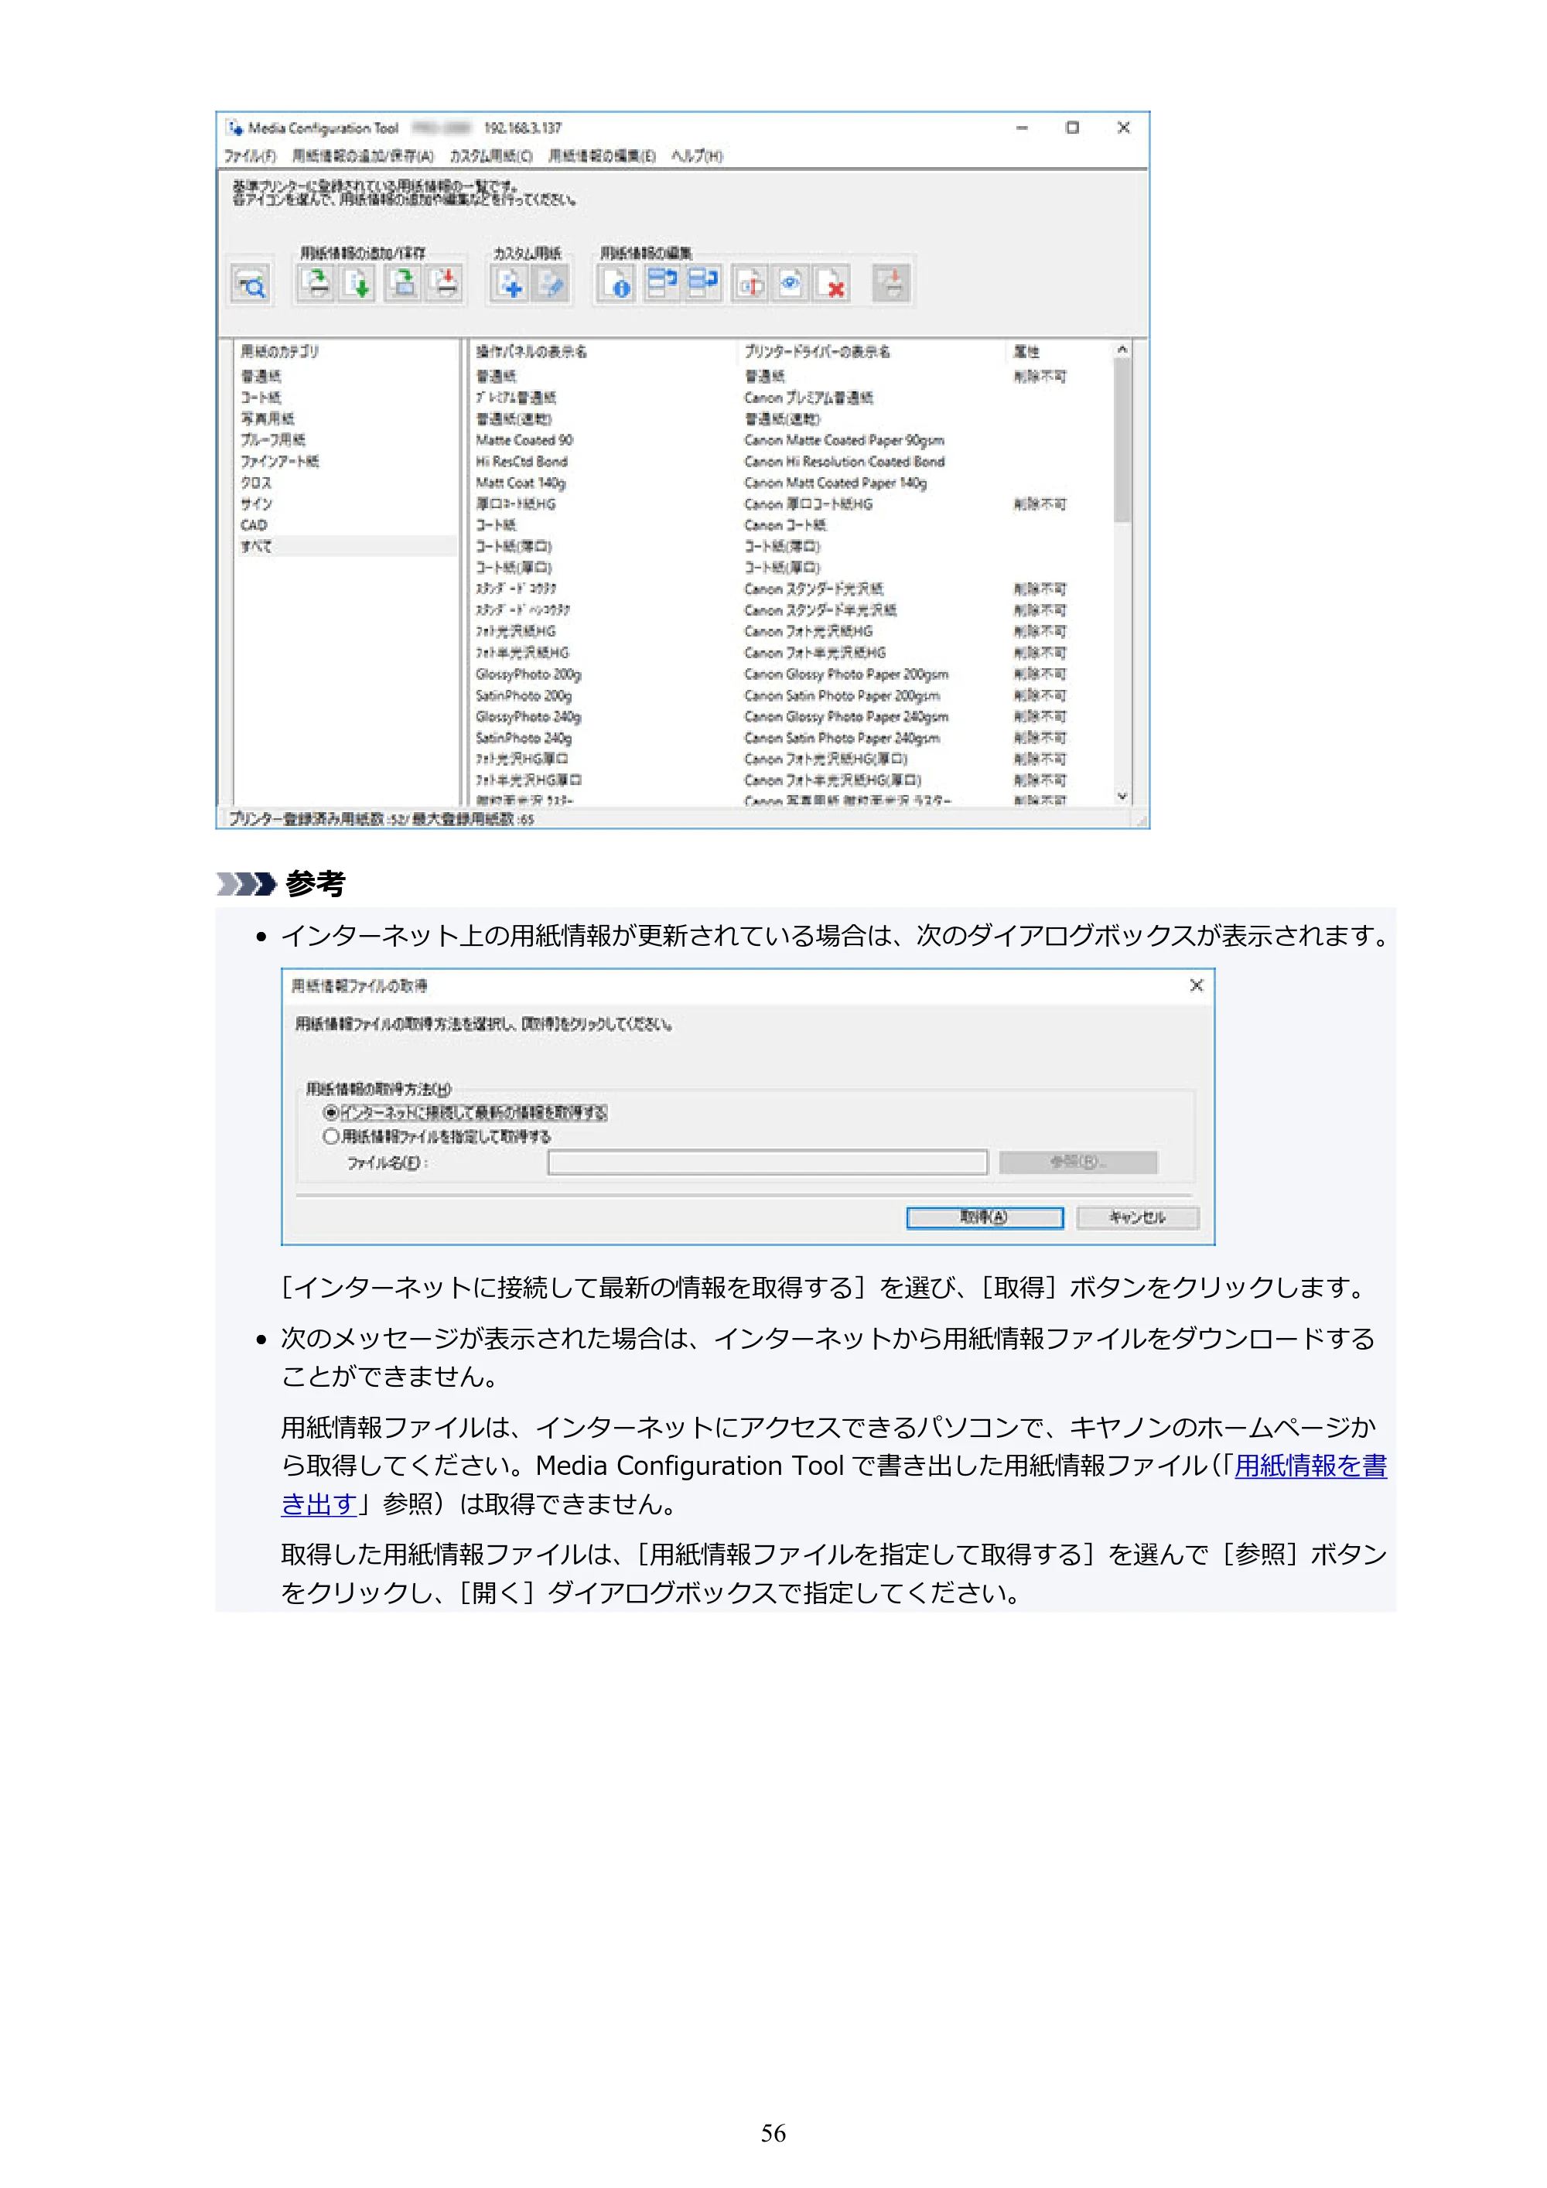Close the 用紙情報ファイルの取得 dialog

[1197, 985]
